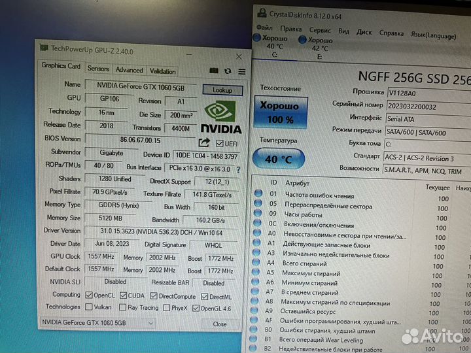
Task: Click the Прошивка field V1128A0
Action: (x=429, y=93)
